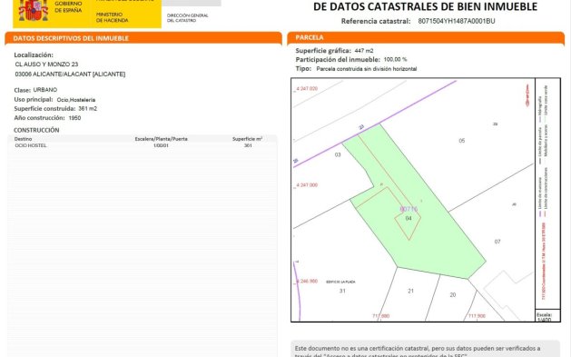Click the 4.246.980 coordinate label
Viewport: 571px width, 357px height.
[307, 282]
